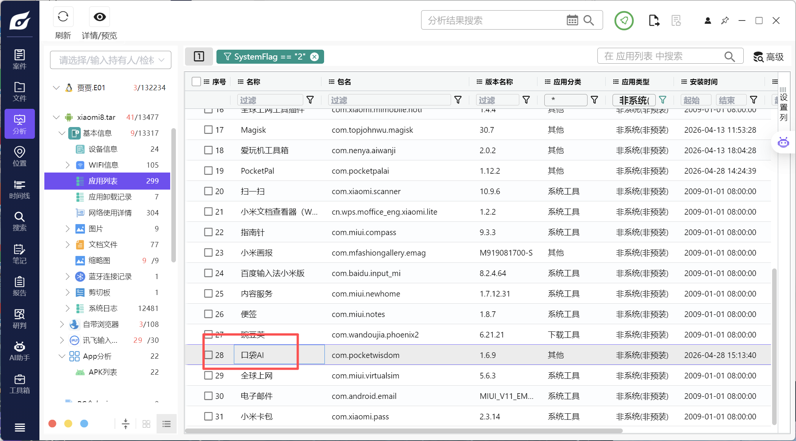Viewport: 796px width, 441px height.
Task: Check the row 31 小米卡包 checkbox
Action: 208,416
